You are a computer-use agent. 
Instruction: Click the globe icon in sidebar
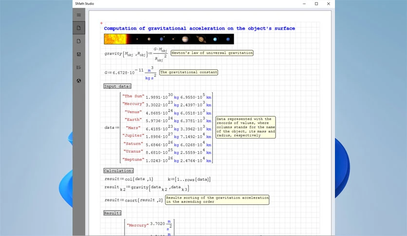tap(79, 80)
